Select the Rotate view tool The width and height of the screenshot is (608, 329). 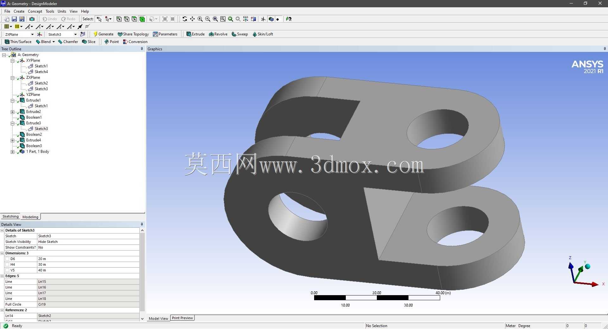185,19
